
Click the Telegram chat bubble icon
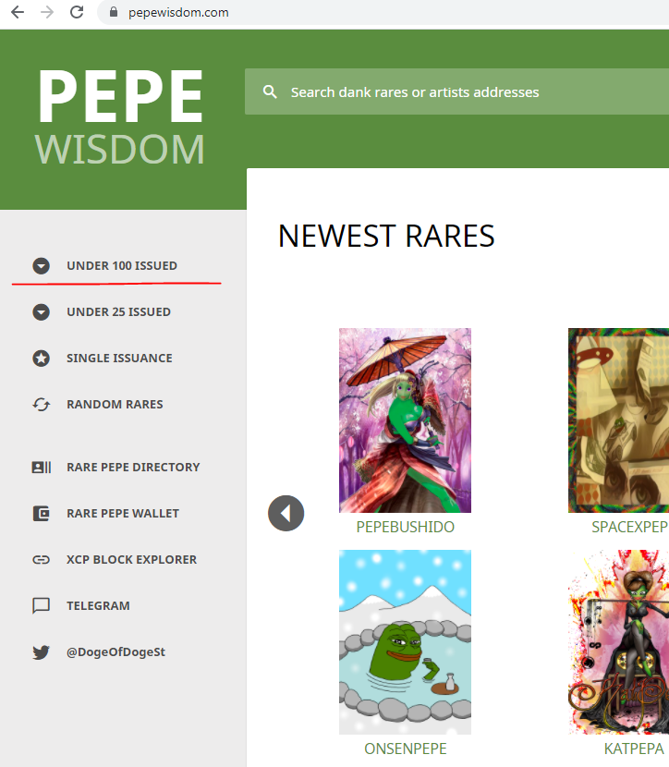click(x=41, y=606)
